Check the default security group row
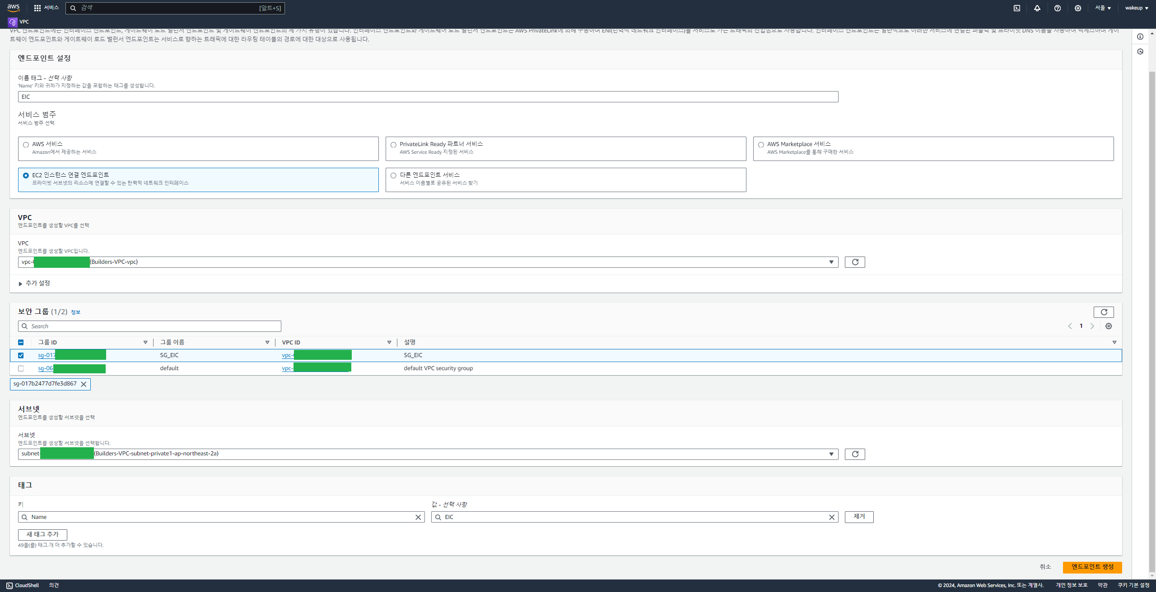Image resolution: width=1156 pixels, height=592 pixels. click(x=21, y=368)
